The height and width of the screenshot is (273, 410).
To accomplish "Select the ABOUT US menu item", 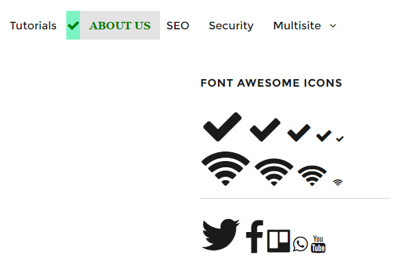I will [x=120, y=26].
